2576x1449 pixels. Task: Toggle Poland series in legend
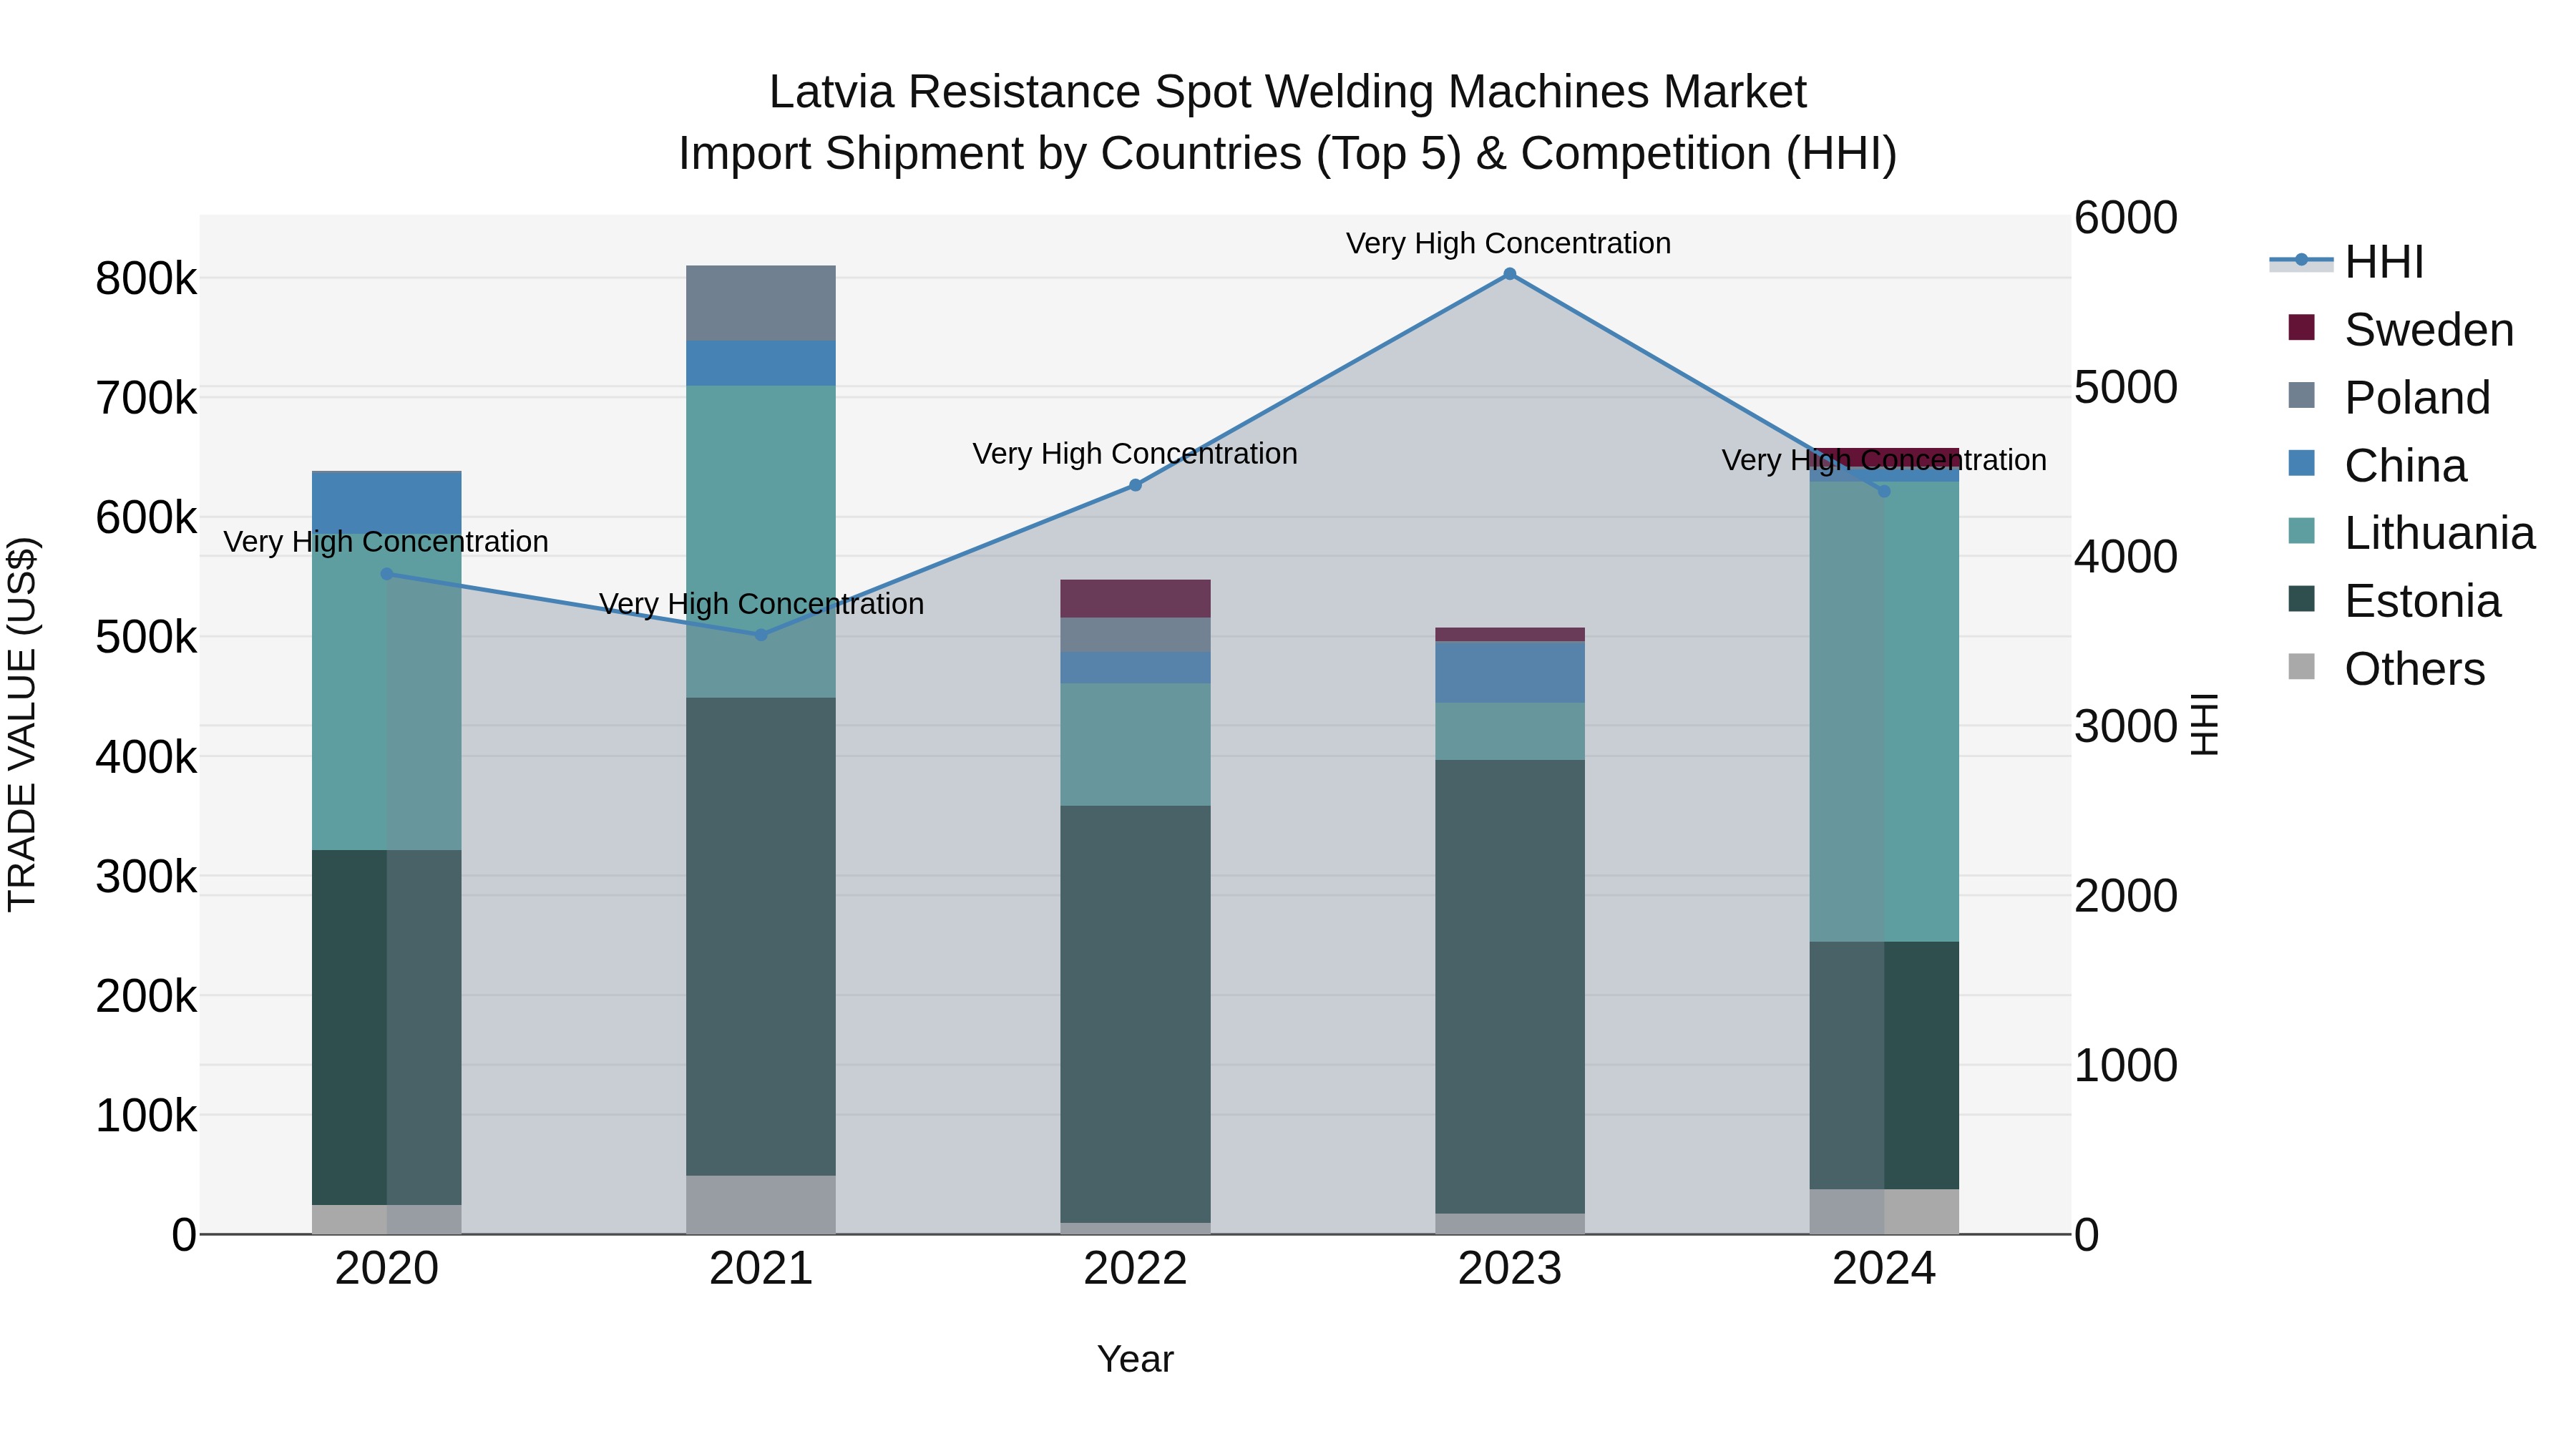click(2389, 398)
